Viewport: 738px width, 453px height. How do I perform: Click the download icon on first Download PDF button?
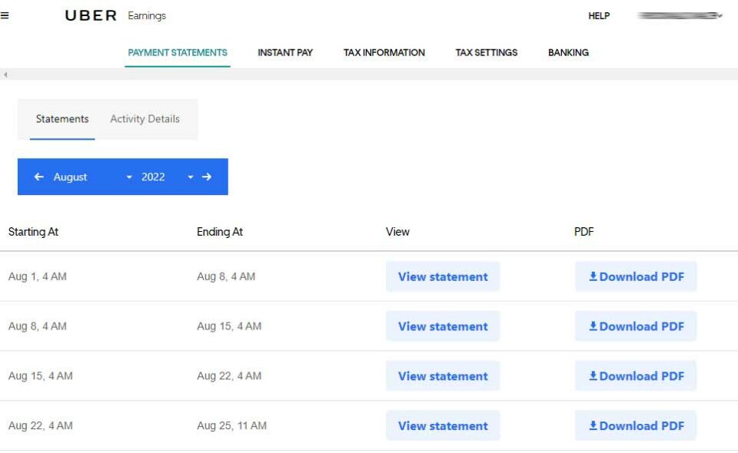pos(593,276)
